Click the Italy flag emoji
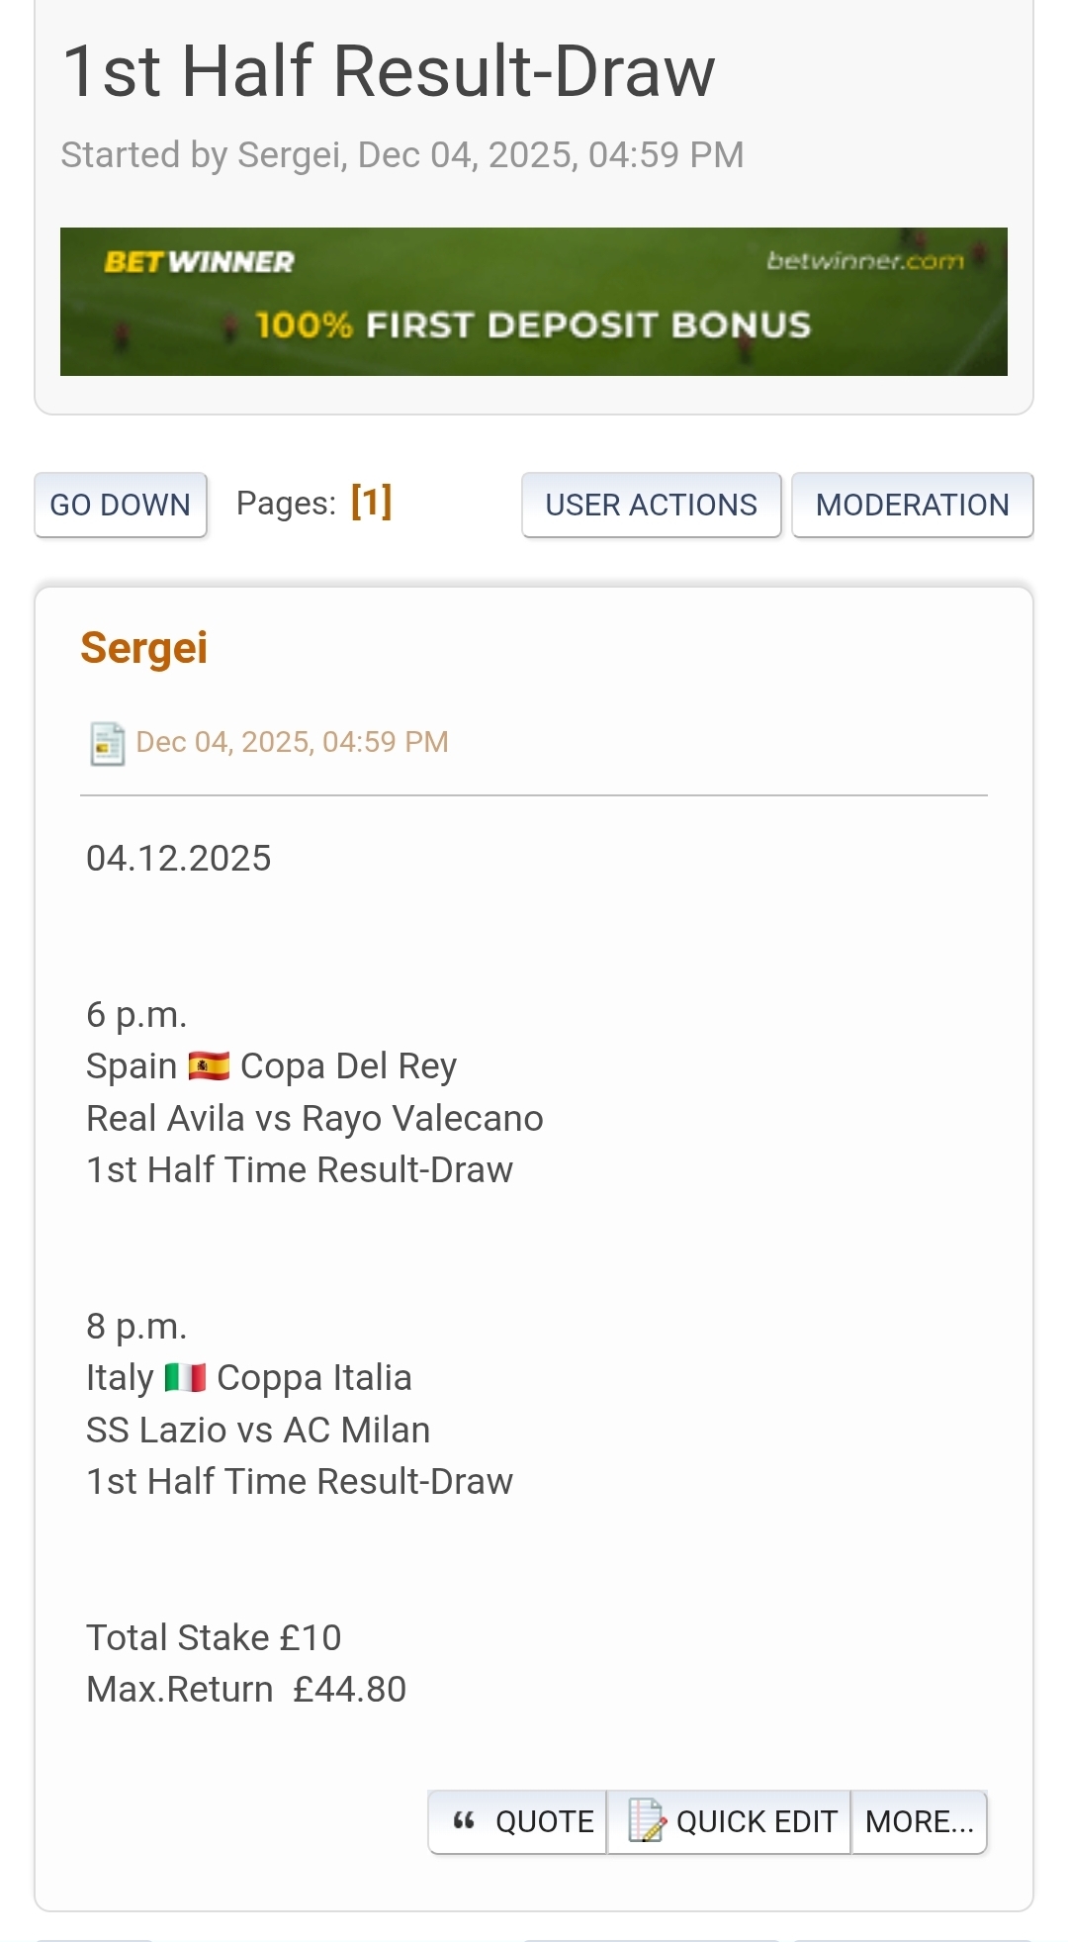1068x1942 pixels. pyautogui.click(x=185, y=1378)
